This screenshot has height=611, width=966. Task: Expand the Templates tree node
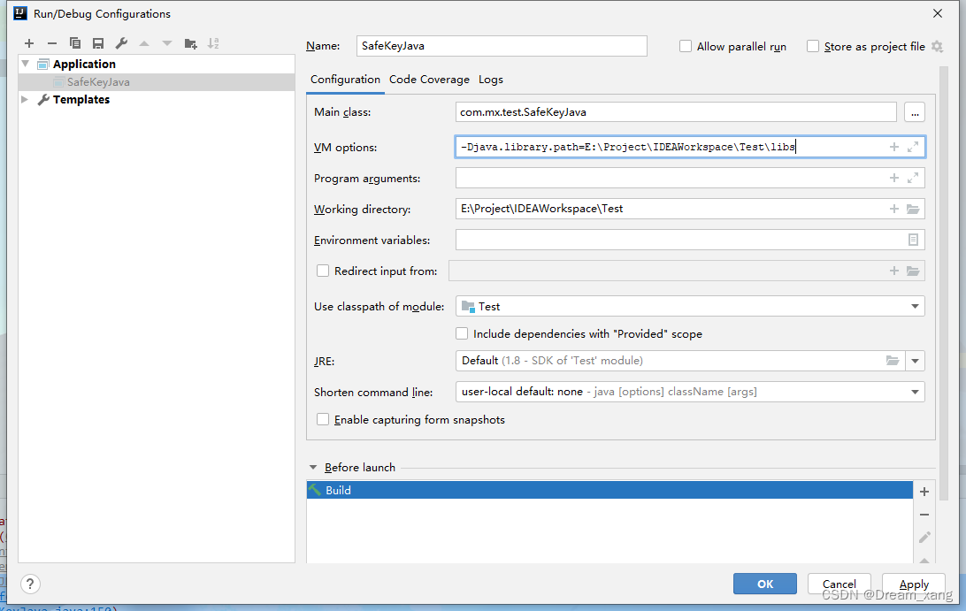coord(25,99)
